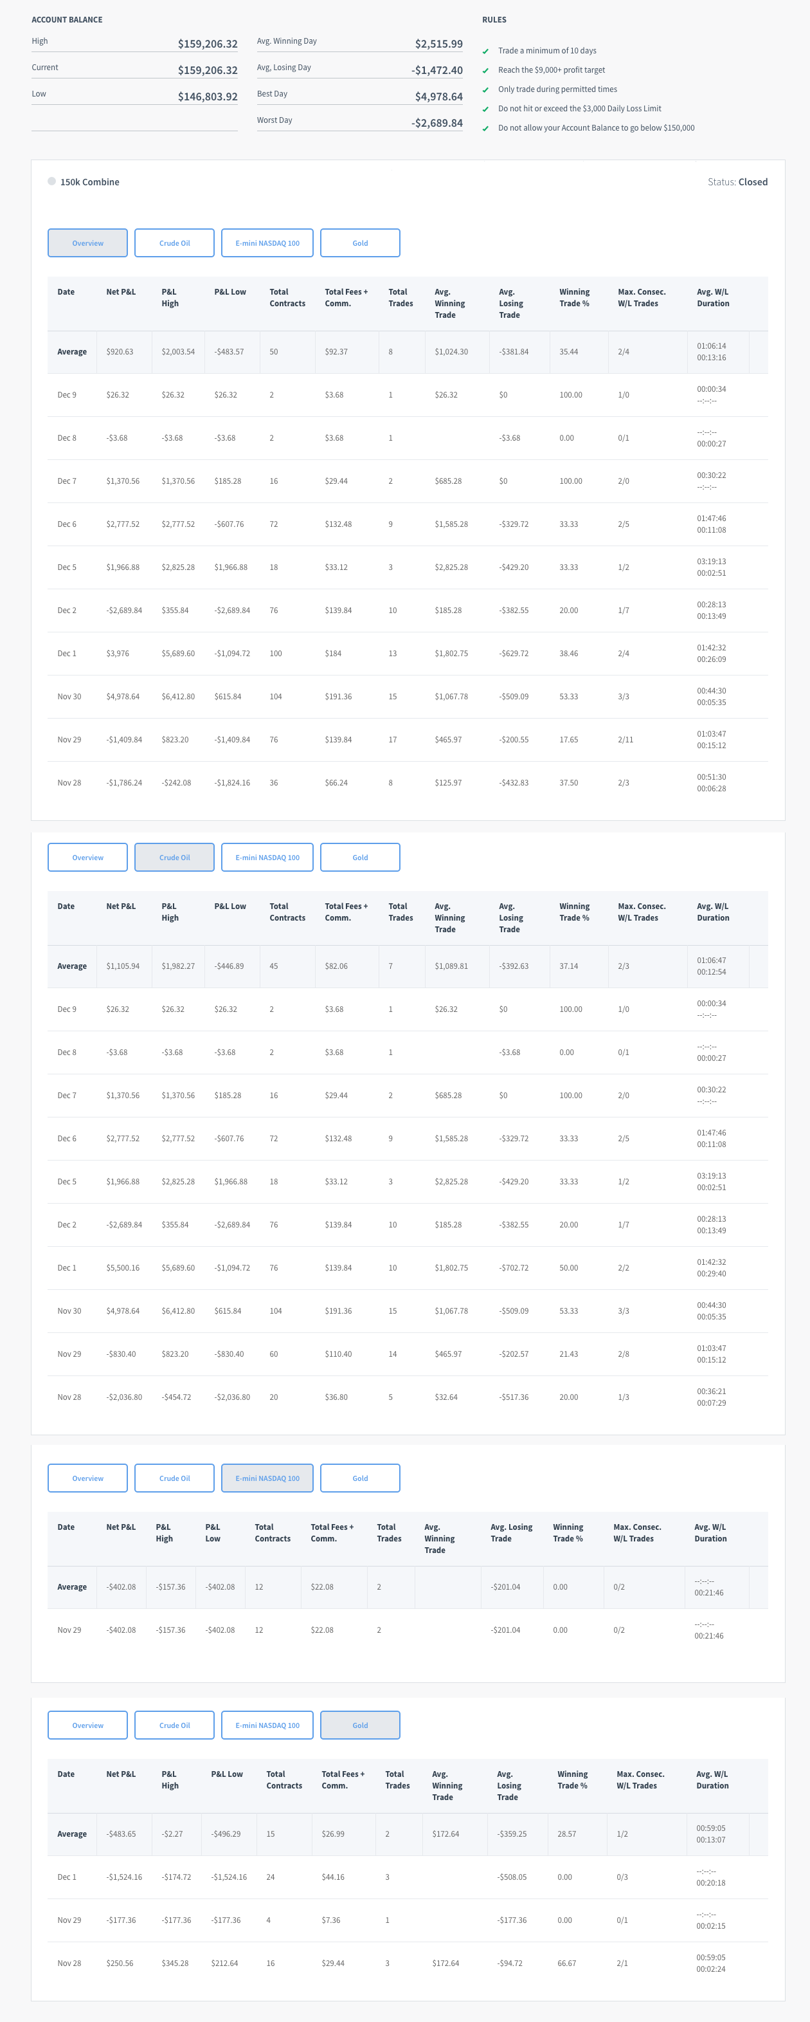Click the Worst Day value -$2,689.84

[437, 124]
